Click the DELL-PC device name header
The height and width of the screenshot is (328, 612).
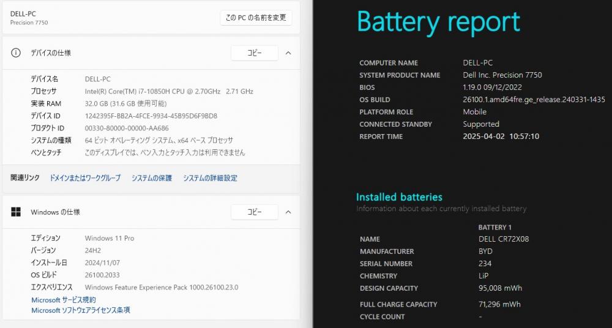coord(23,14)
